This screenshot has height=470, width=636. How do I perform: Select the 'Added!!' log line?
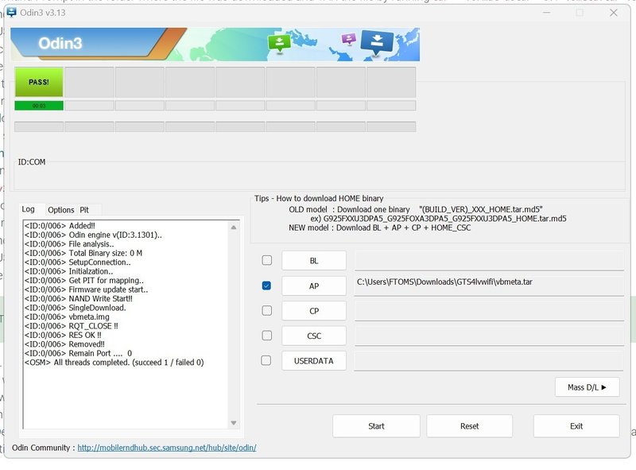pyautogui.click(x=60, y=226)
